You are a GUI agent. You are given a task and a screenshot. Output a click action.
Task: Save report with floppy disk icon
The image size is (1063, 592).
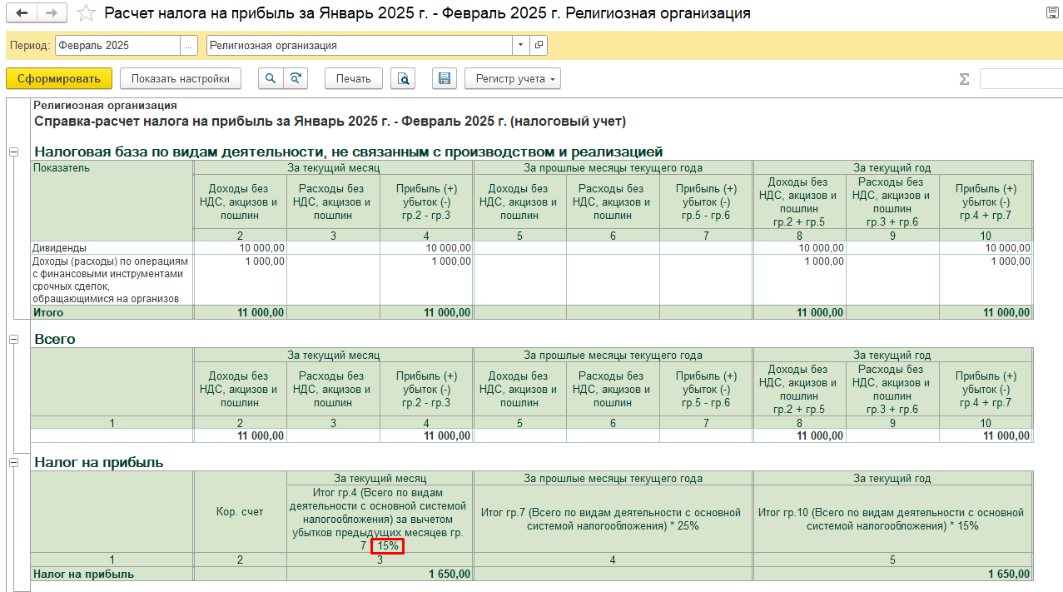click(445, 78)
